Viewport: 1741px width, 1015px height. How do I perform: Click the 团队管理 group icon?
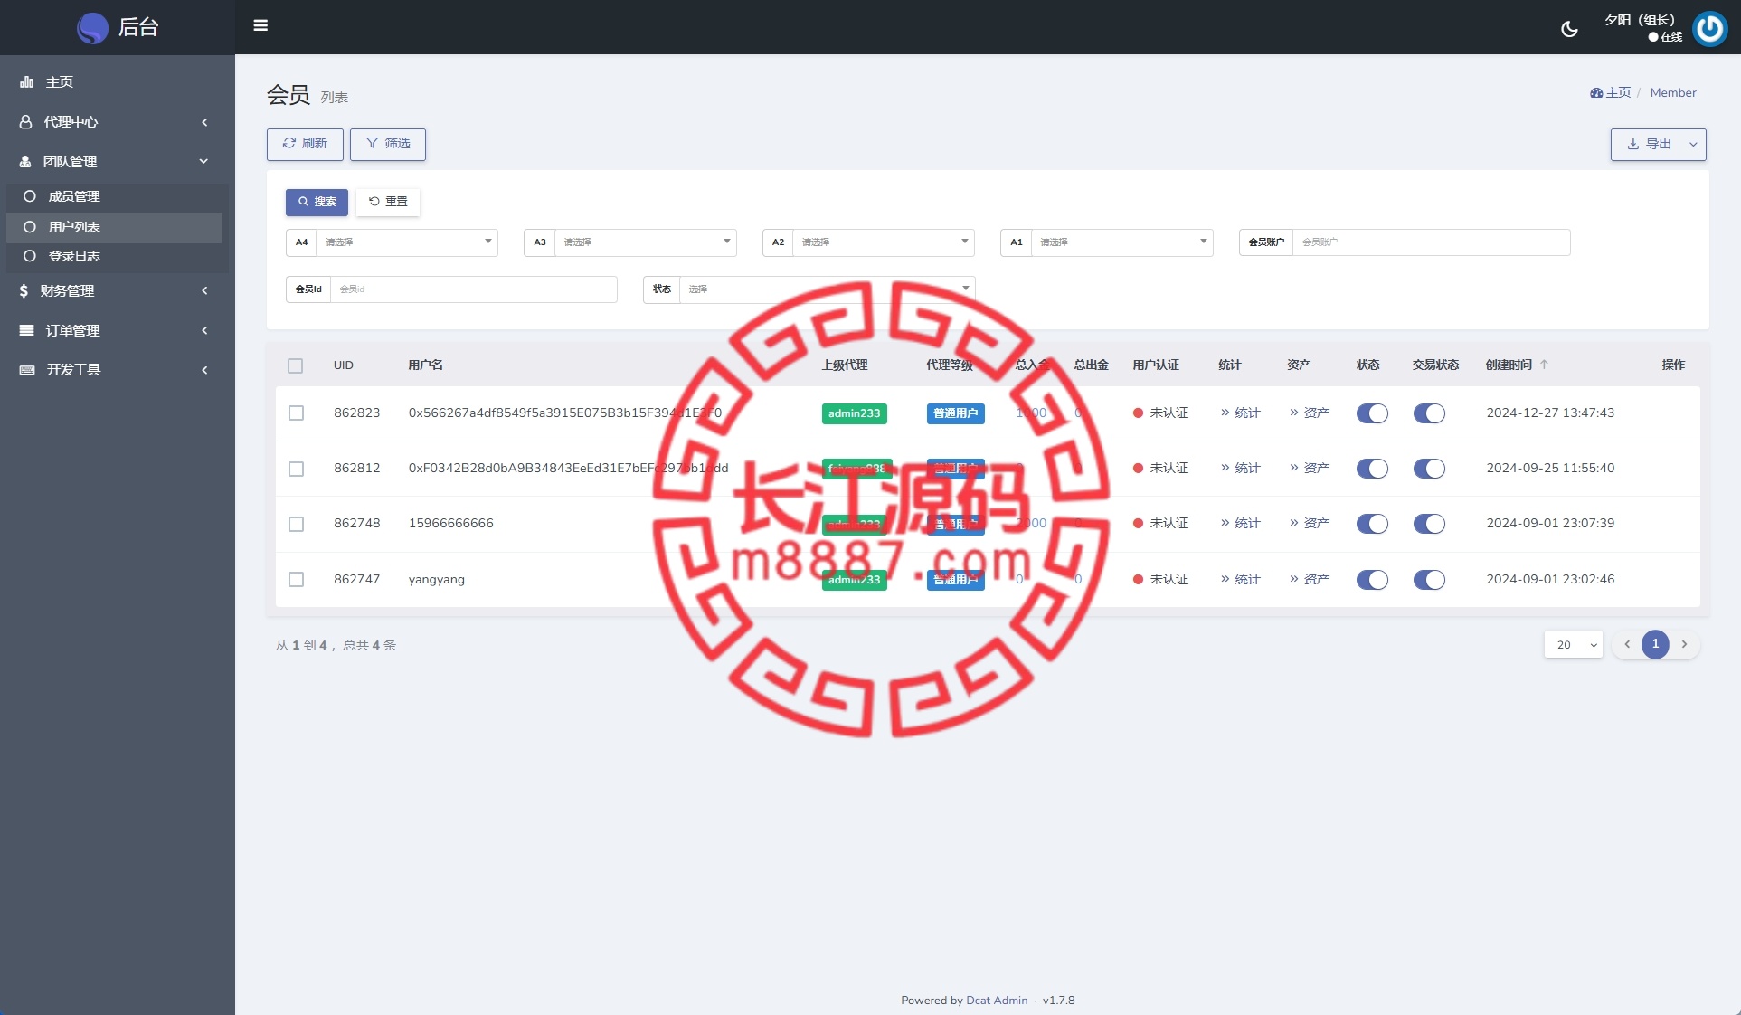pyautogui.click(x=26, y=162)
